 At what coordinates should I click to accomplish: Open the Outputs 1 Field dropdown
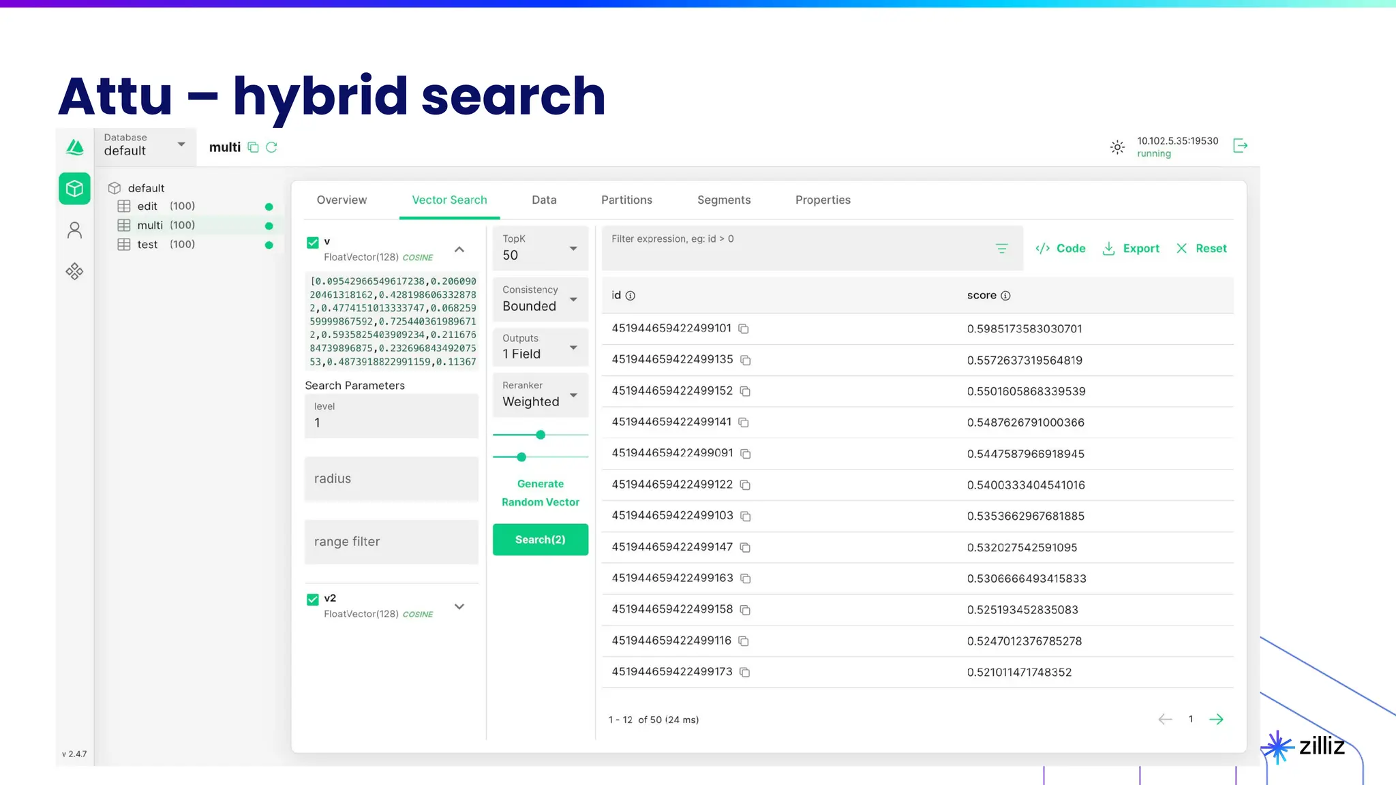point(540,347)
